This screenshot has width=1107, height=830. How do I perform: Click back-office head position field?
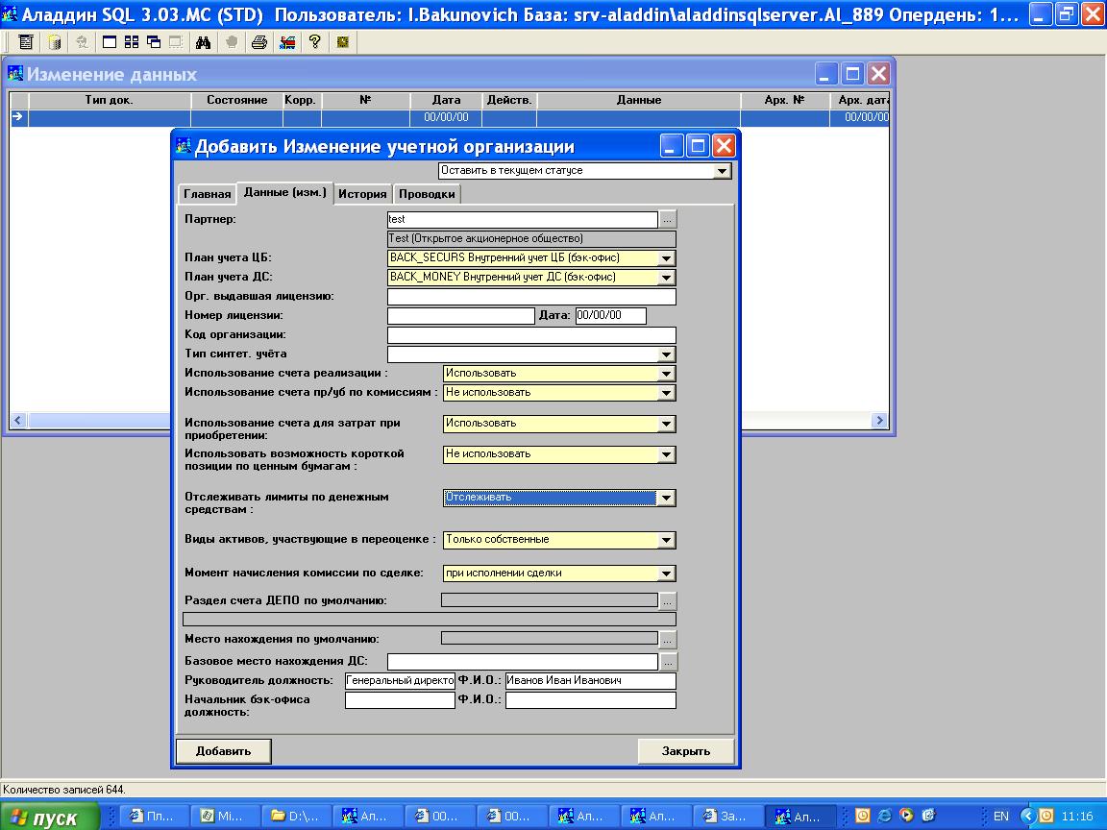(400, 700)
